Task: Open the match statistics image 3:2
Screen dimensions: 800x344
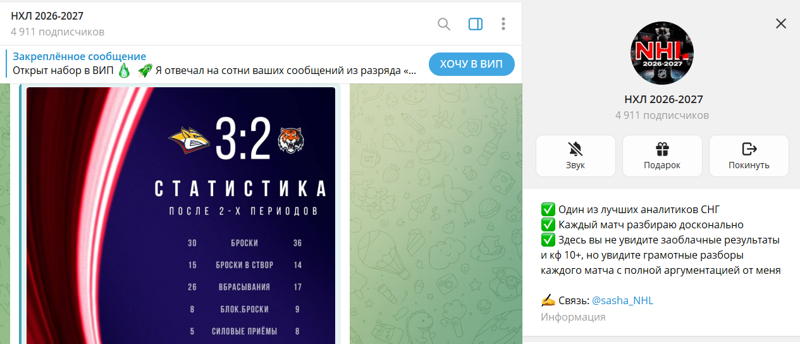Action: pos(181,216)
